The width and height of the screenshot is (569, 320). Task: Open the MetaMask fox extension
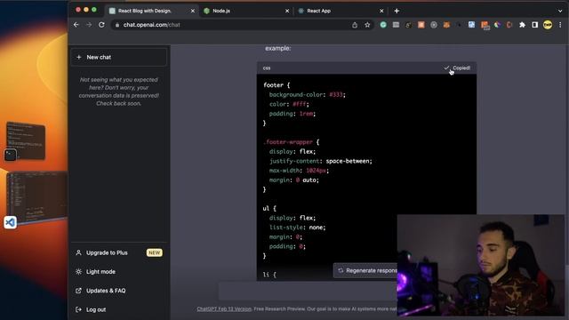[x=446, y=25]
